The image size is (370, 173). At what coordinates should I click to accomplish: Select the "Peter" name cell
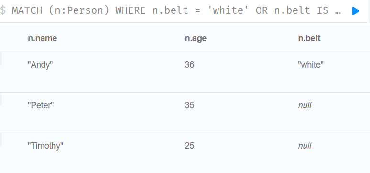tap(41, 105)
